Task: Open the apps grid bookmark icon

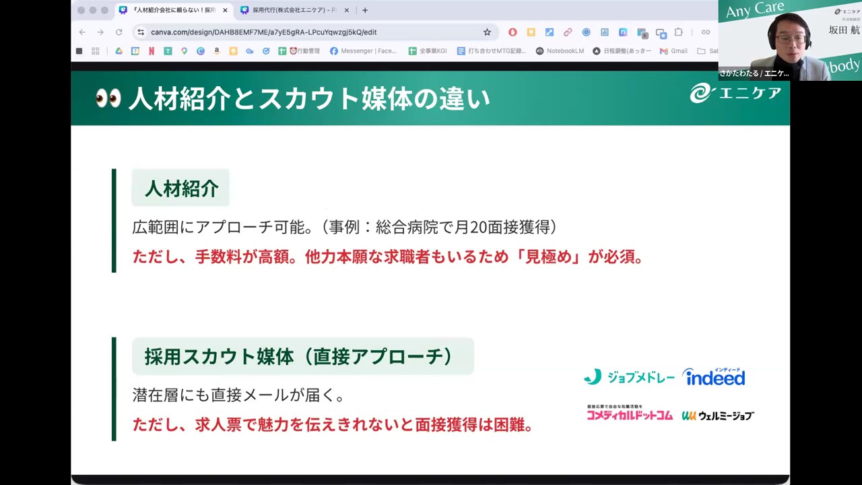Action: (96, 51)
